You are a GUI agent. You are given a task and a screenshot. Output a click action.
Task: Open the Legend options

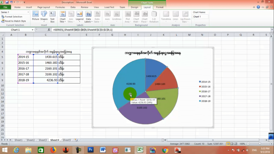coord(79,17)
